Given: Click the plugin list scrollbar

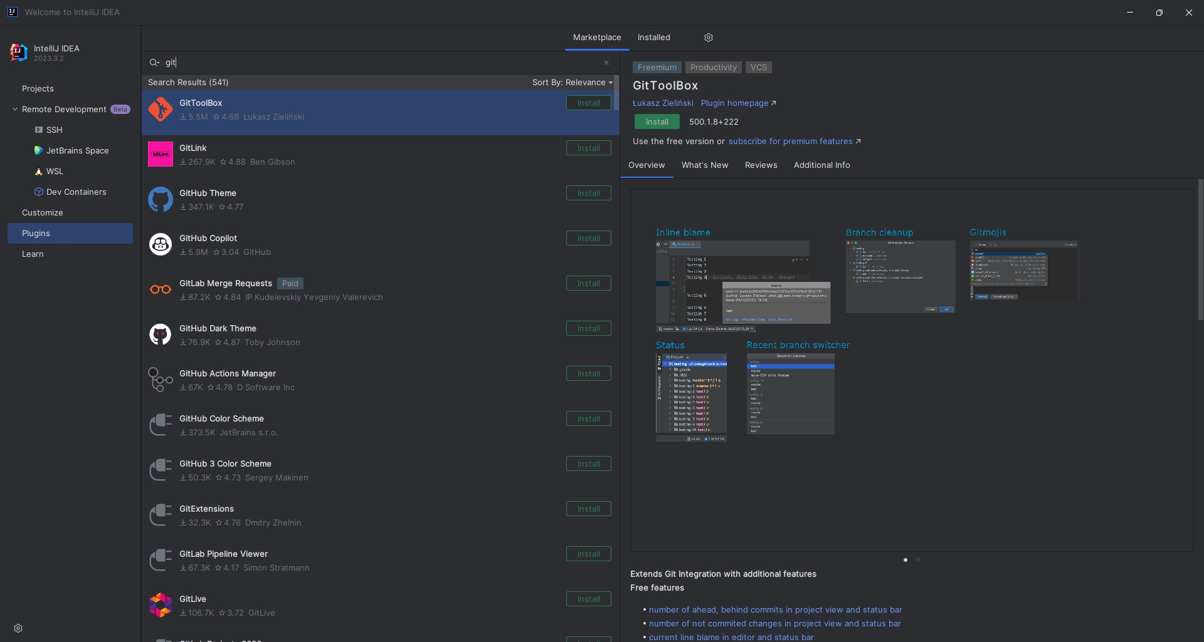Looking at the screenshot, I should pyautogui.click(x=616, y=94).
